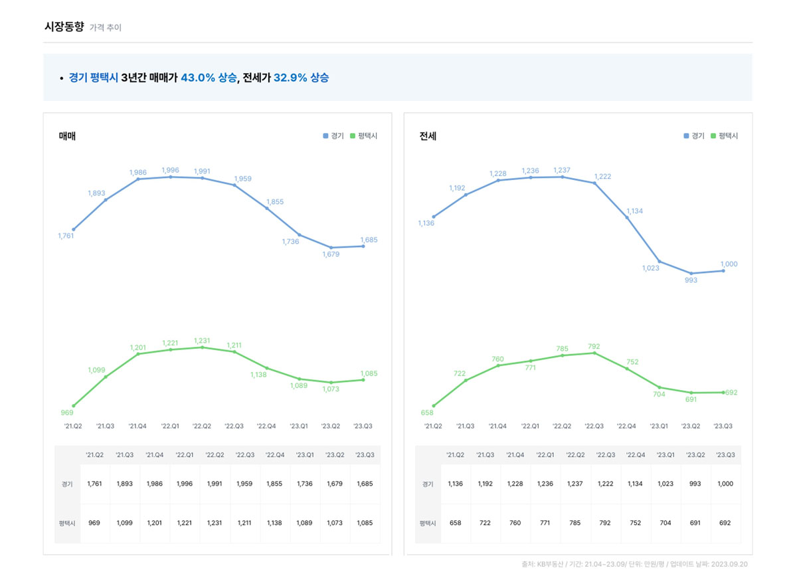Image resolution: width=797 pixels, height=570 pixels.
Task: Click the 1,893 cell in the 매매 table
Action: (x=125, y=484)
